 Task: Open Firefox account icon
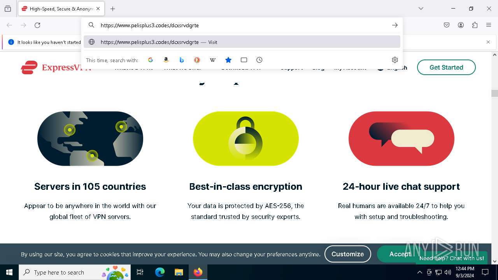tap(461, 25)
